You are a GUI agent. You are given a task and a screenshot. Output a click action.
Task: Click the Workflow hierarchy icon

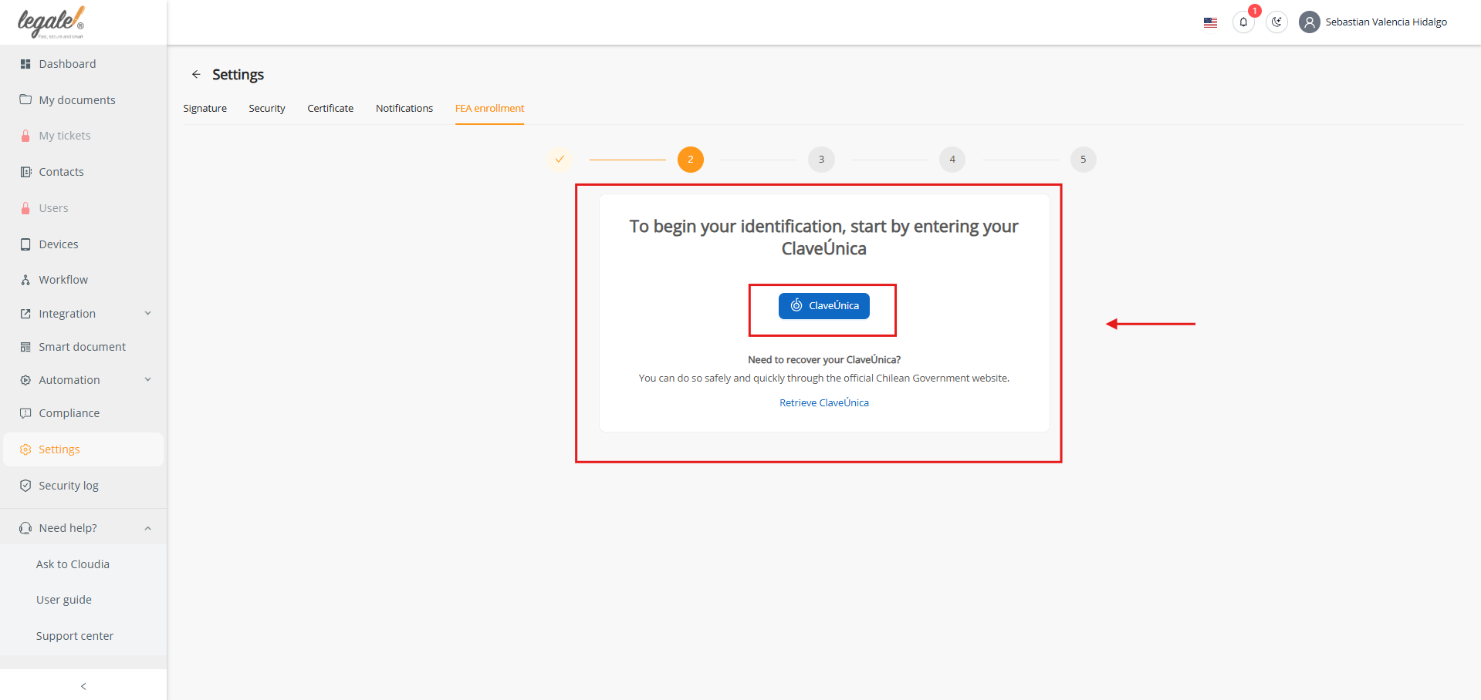pyautogui.click(x=25, y=280)
